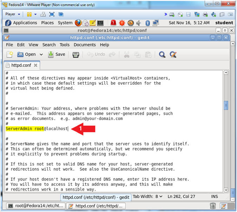Place cursor on ServerAdmin root@localhost line
237x212 pixels.
coord(37,129)
